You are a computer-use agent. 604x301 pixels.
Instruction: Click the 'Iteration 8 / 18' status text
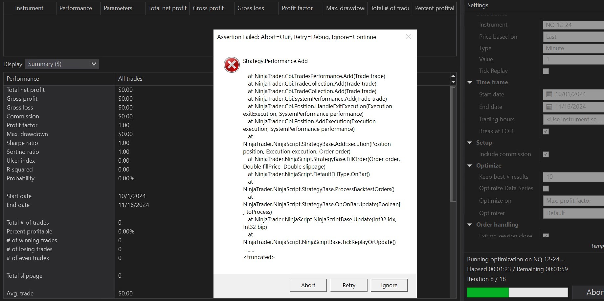point(486,279)
